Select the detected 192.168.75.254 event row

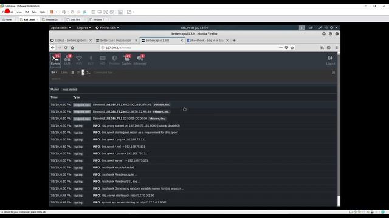193,111
